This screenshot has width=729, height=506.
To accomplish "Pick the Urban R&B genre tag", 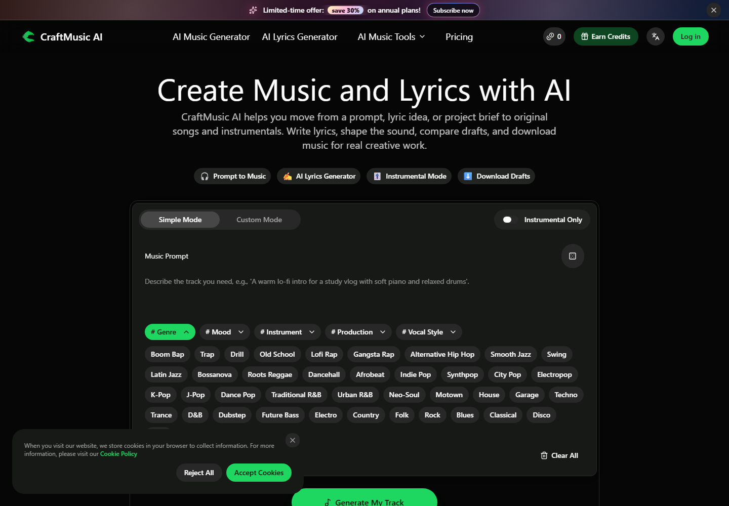I will tap(355, 395).
